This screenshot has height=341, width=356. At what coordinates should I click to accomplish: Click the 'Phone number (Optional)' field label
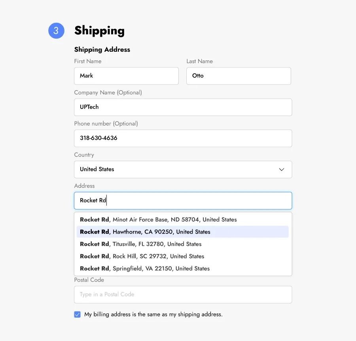coord(106,124)
